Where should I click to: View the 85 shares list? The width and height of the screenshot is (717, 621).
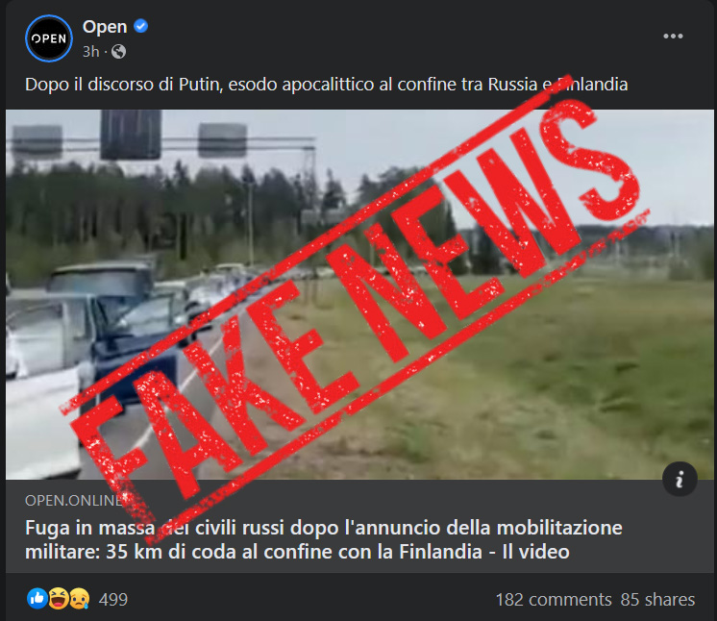point(657,600)
